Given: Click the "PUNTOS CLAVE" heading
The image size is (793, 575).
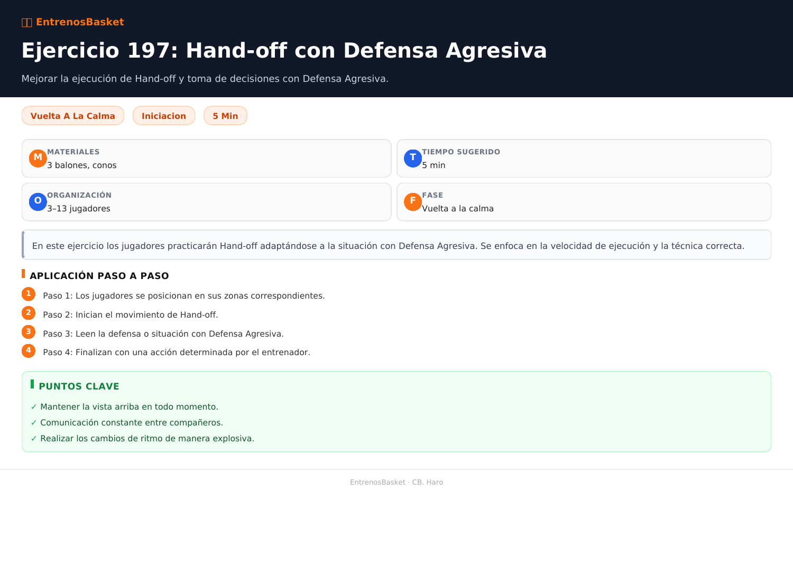Looking at the screenshot, I should click(x=79, y=386).
